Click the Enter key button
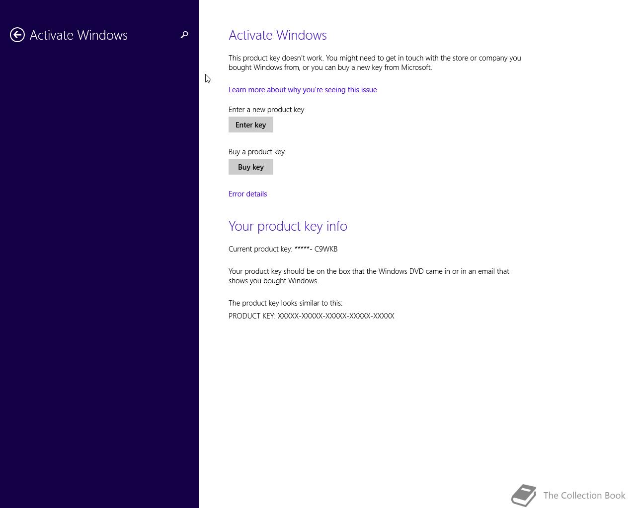Viewport: 636px width, 508px height. 251,125
